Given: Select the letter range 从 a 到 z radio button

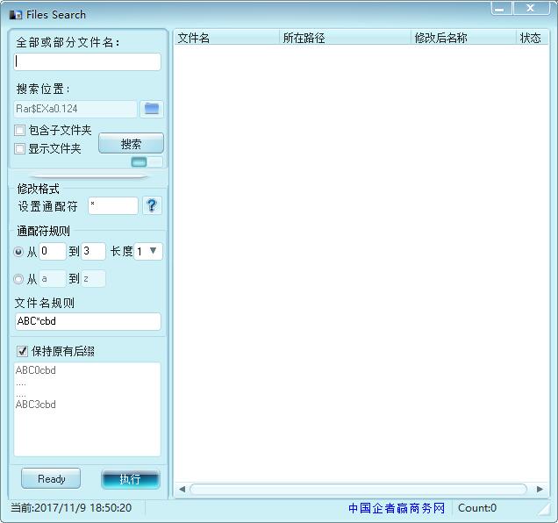Looking at the screenshot, I should pyautogui.click(x=19, y=279).
